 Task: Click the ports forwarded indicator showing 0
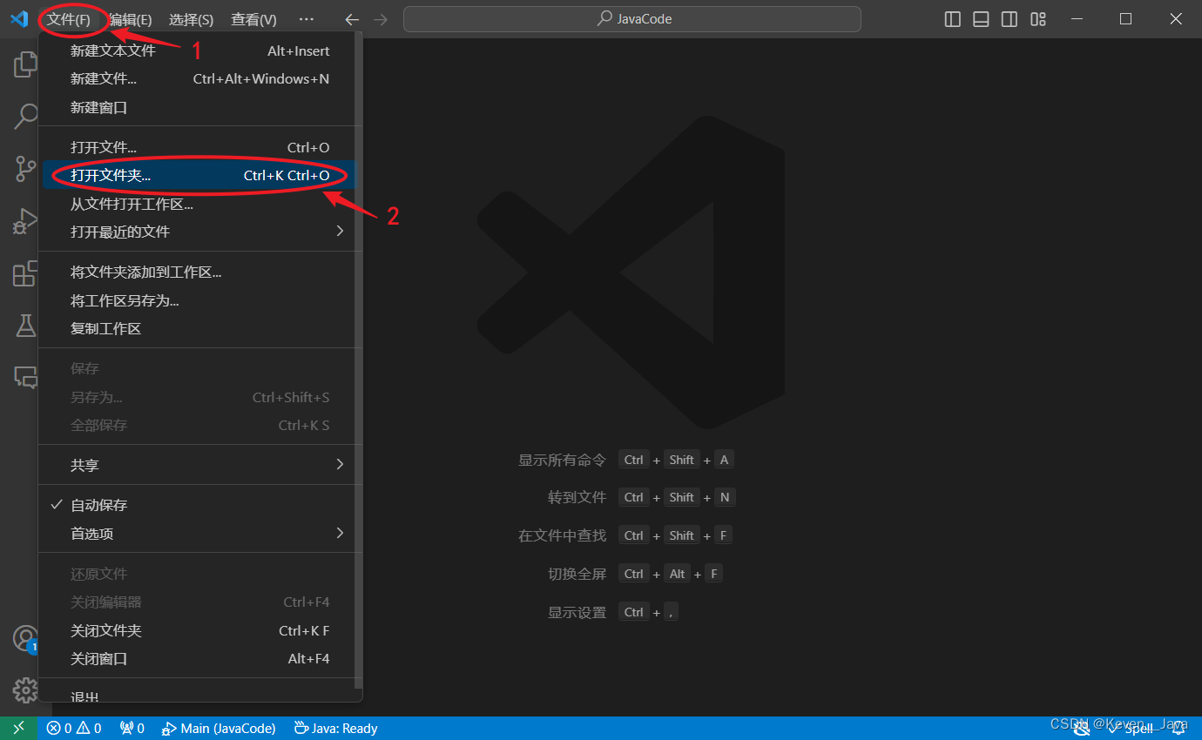click(x=132, y=728)
